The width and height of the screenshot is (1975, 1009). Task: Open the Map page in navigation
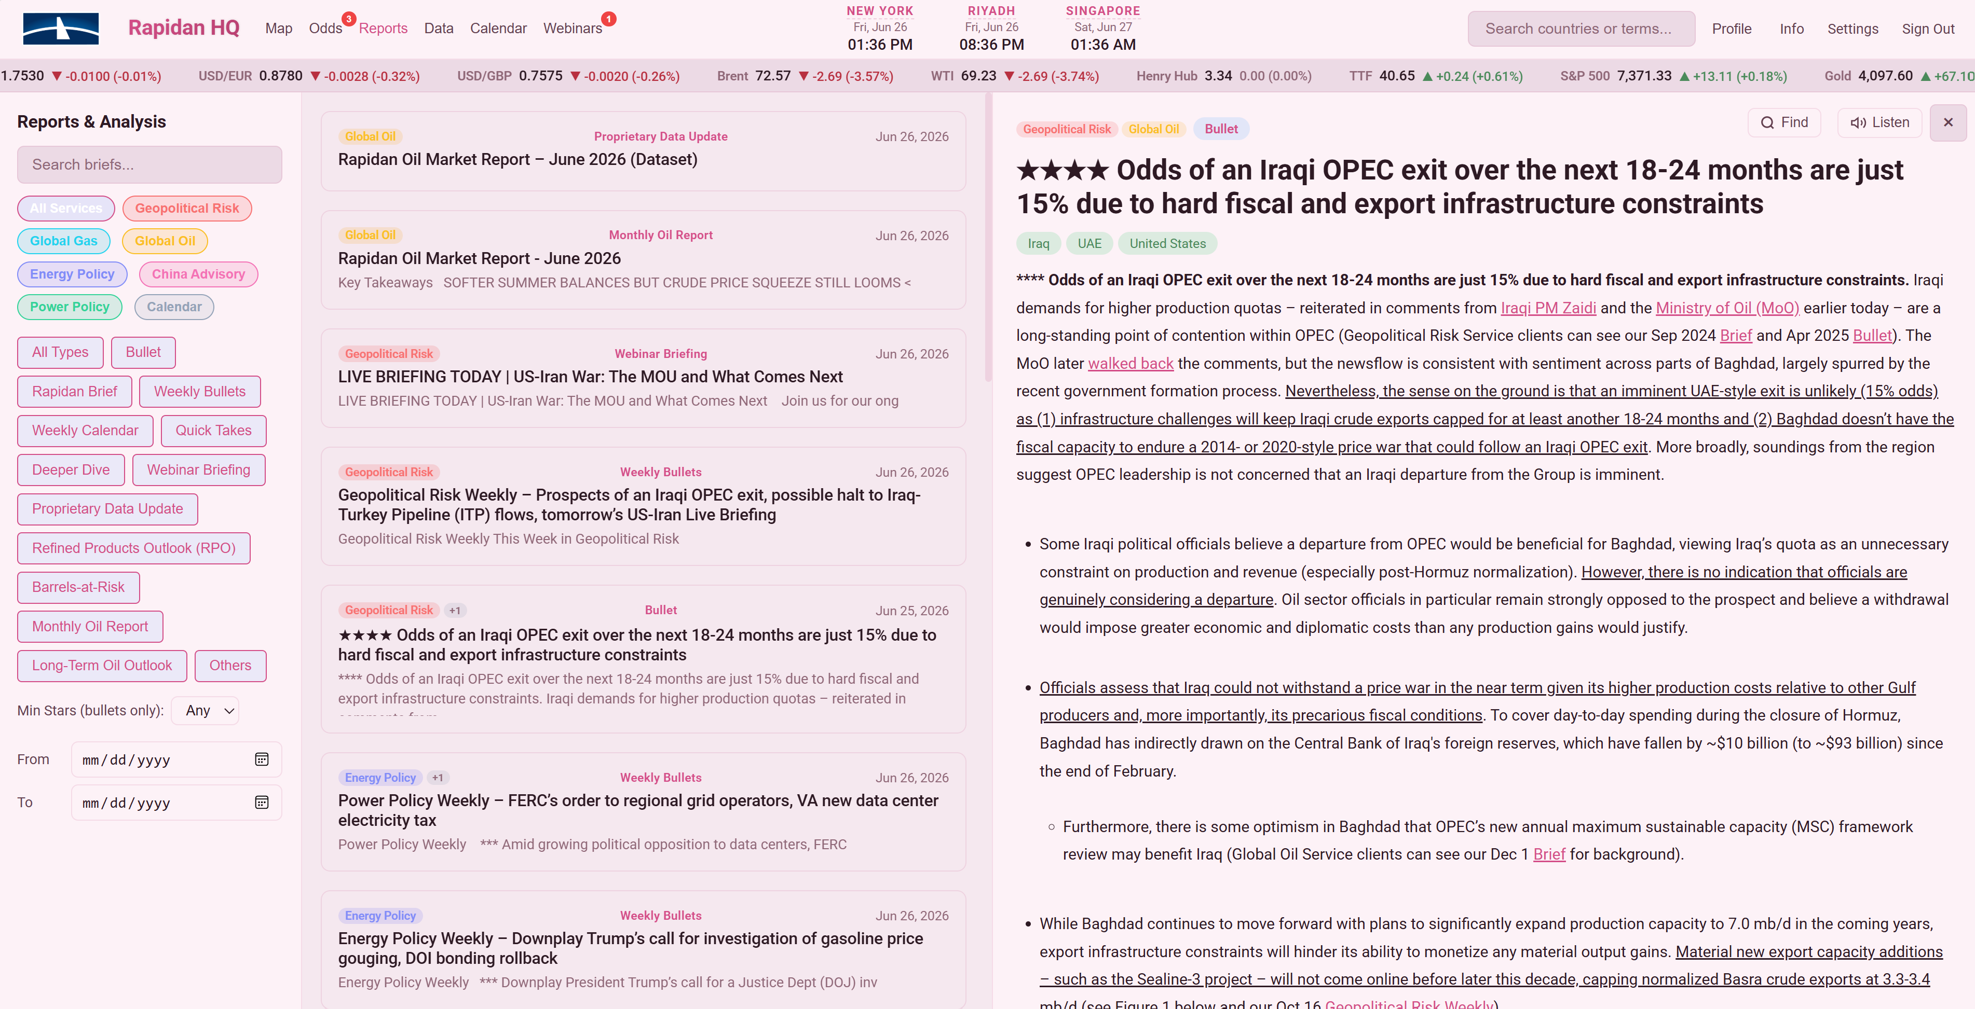click(x=278, y=29)
